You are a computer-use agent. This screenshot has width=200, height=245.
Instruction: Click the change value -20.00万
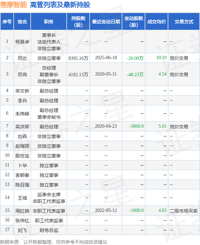135,58
